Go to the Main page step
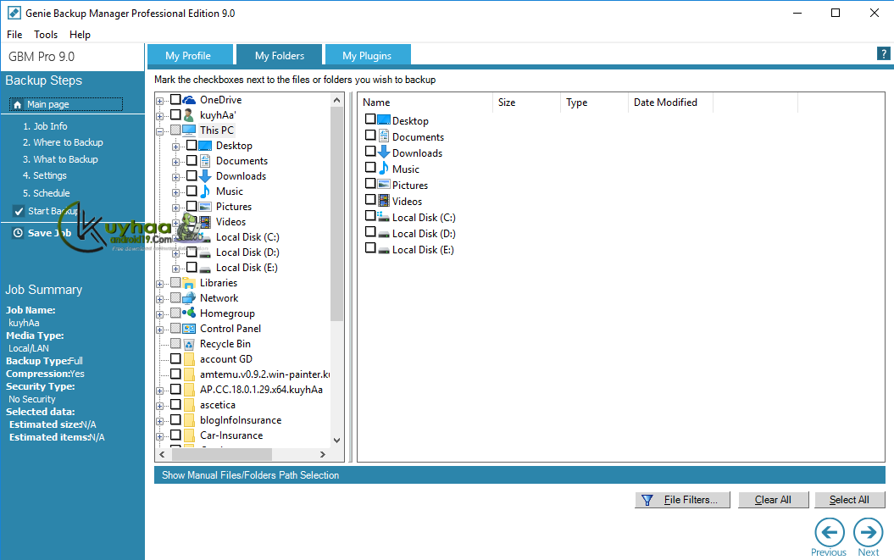The image size is (894, 560). [x=65, y=104]
